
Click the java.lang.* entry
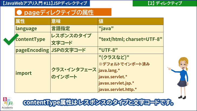[x=109, y=70]
